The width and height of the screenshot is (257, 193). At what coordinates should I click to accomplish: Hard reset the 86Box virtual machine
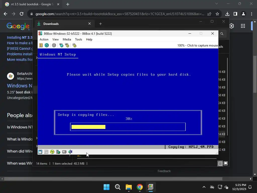point(47,45)
